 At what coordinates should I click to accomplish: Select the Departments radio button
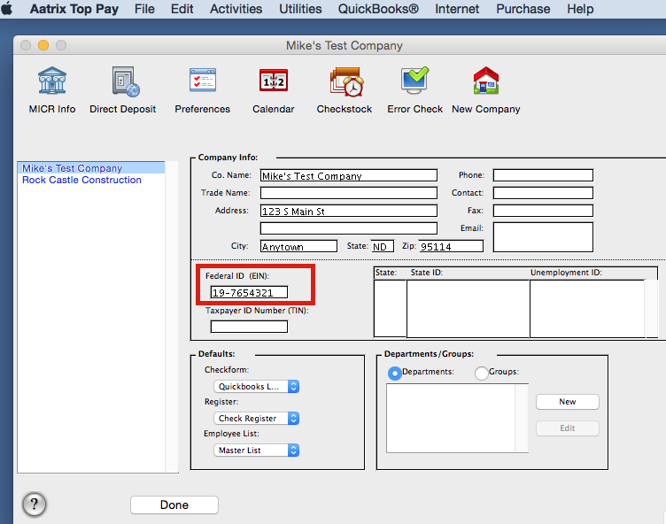[x=395, y=374]
